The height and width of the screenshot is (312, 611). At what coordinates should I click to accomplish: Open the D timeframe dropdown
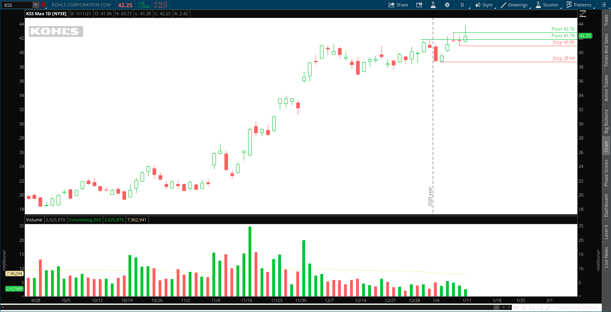click(x=462, y=5)
